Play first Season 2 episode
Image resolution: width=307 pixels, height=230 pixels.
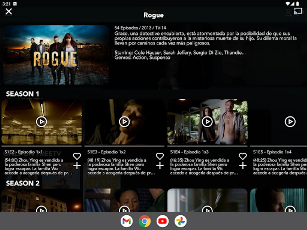(41, 209)
